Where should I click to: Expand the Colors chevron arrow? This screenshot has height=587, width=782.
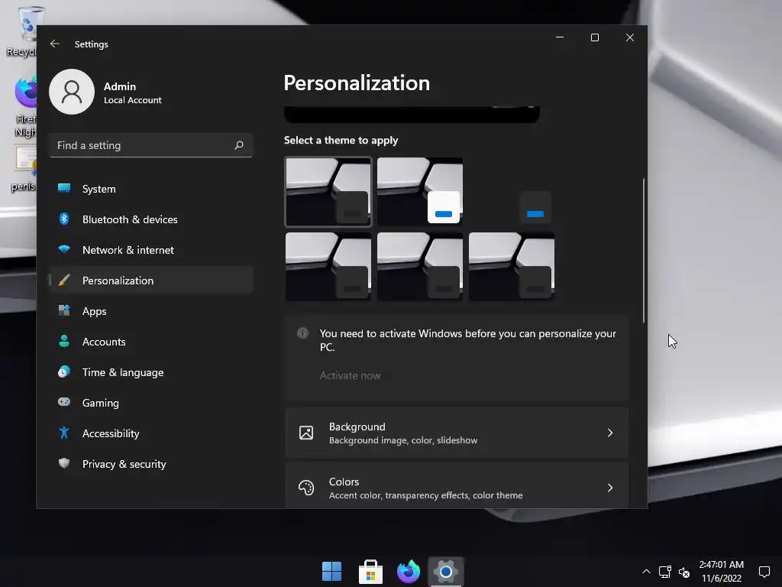click(x=610, y=488)
